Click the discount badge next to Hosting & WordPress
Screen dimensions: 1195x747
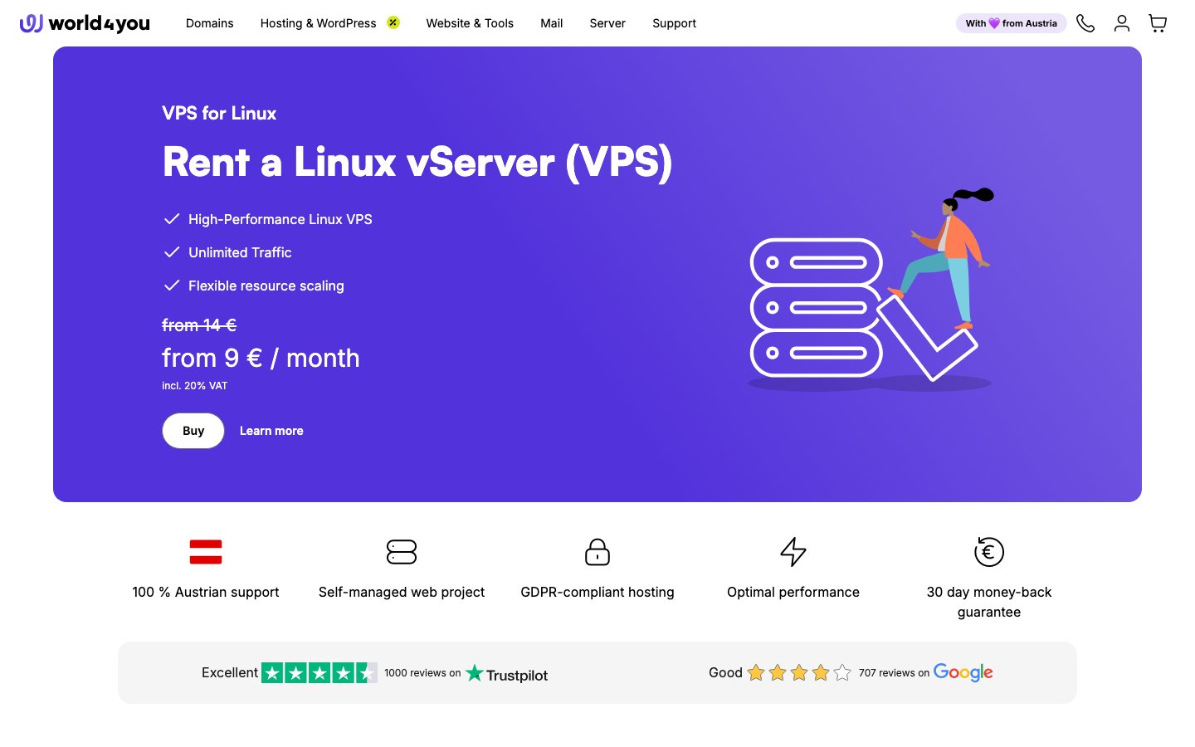[393, 22]
